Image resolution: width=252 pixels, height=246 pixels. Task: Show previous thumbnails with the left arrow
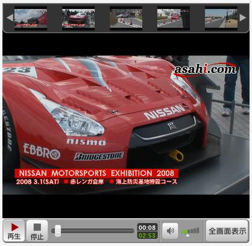(x=10, y=17)
